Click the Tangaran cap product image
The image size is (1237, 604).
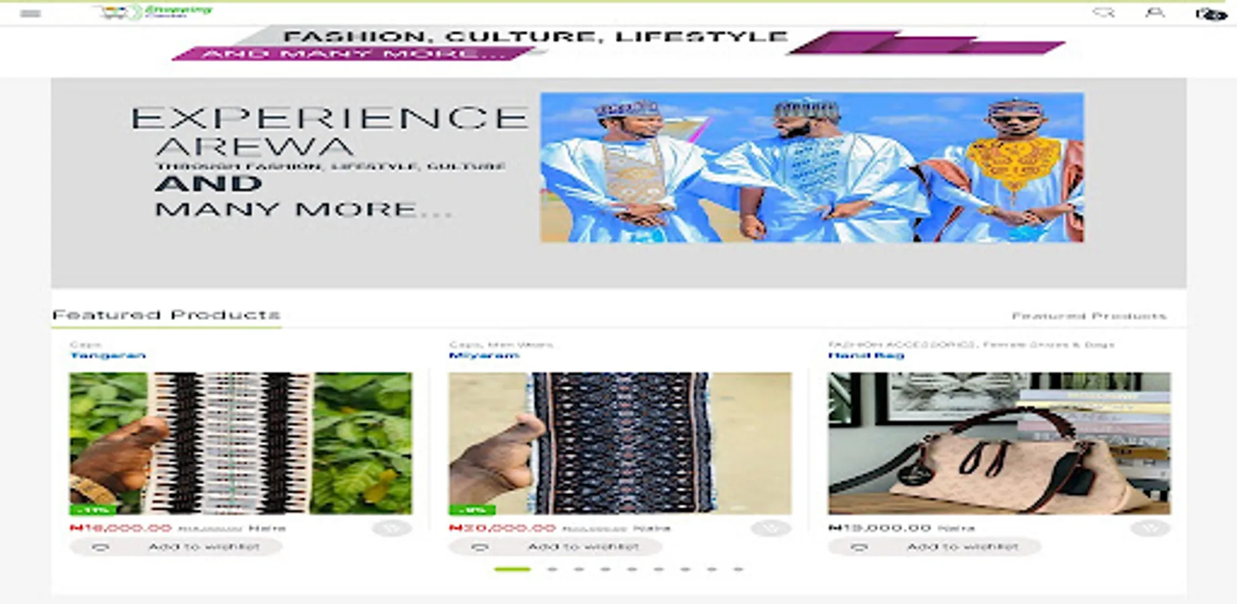[241, 444]
